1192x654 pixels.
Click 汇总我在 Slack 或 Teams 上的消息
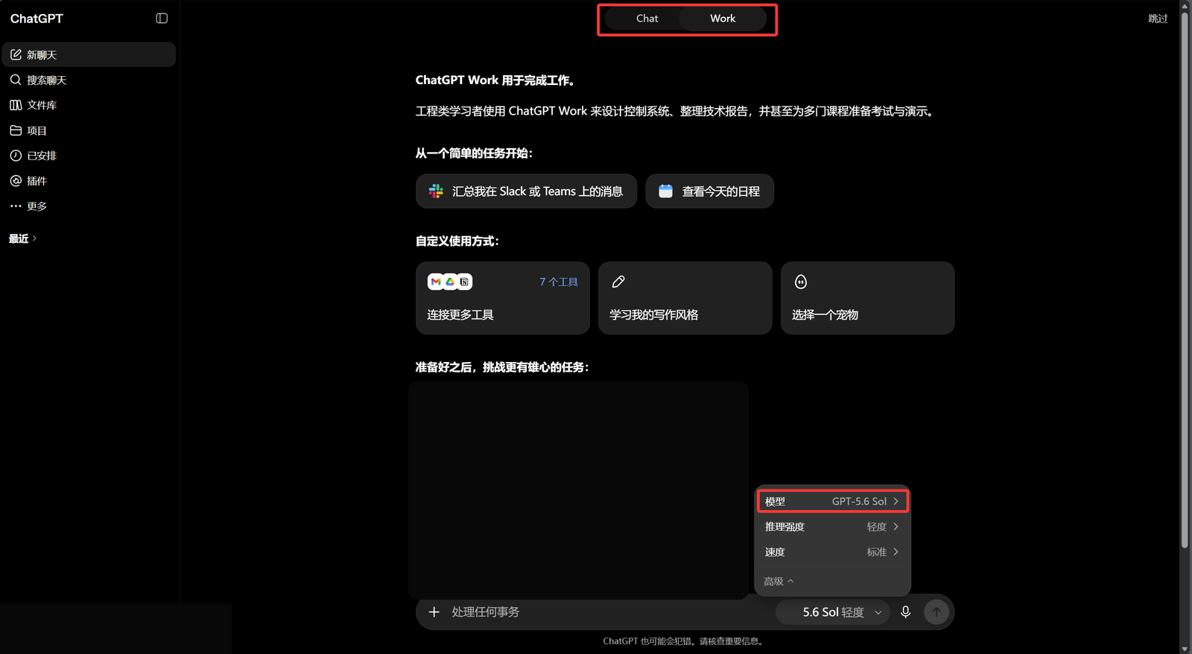pyautogui.click(x=526, y=191)
